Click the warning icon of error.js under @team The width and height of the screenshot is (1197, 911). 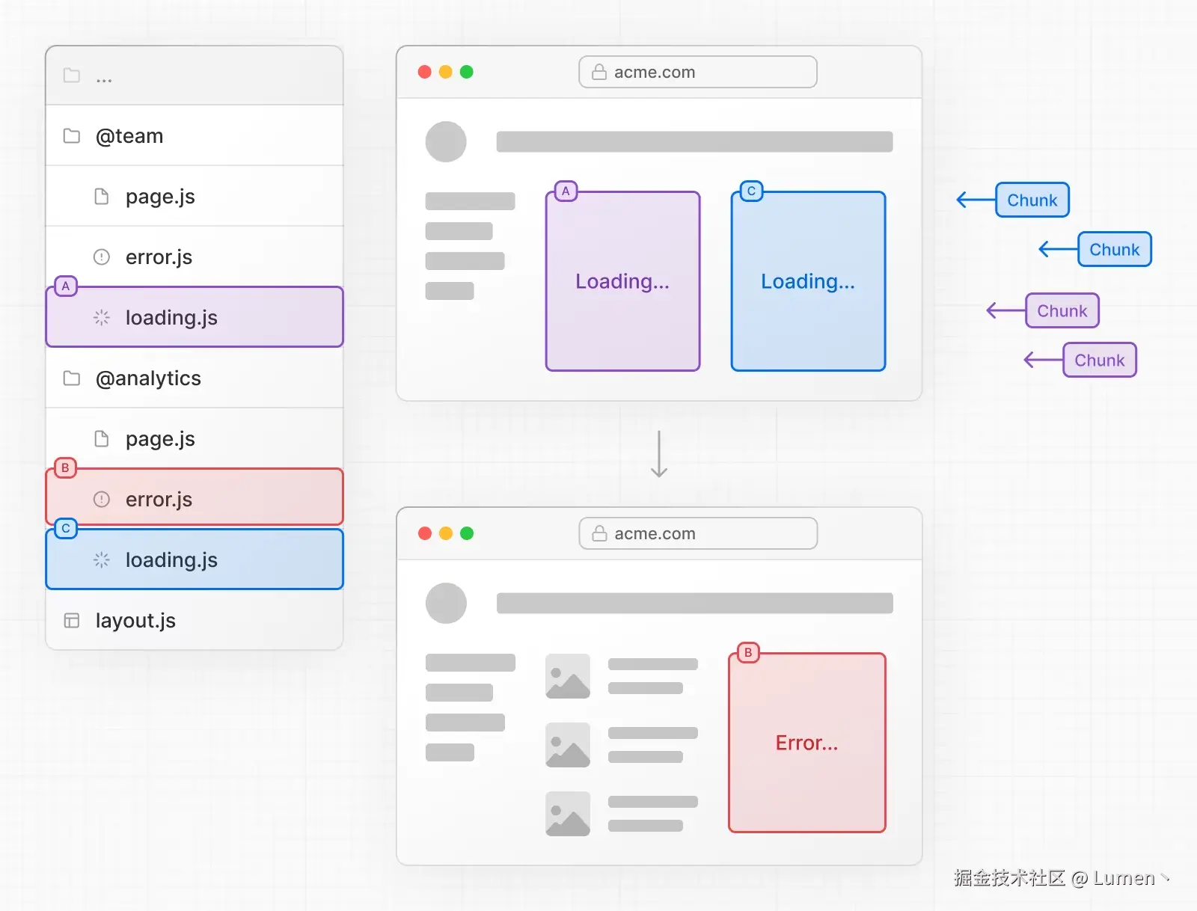102,257
